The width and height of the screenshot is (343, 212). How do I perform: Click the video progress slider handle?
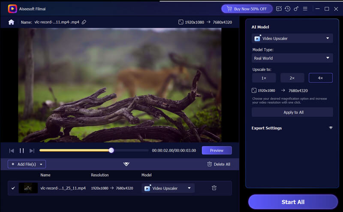coord(111,150)
